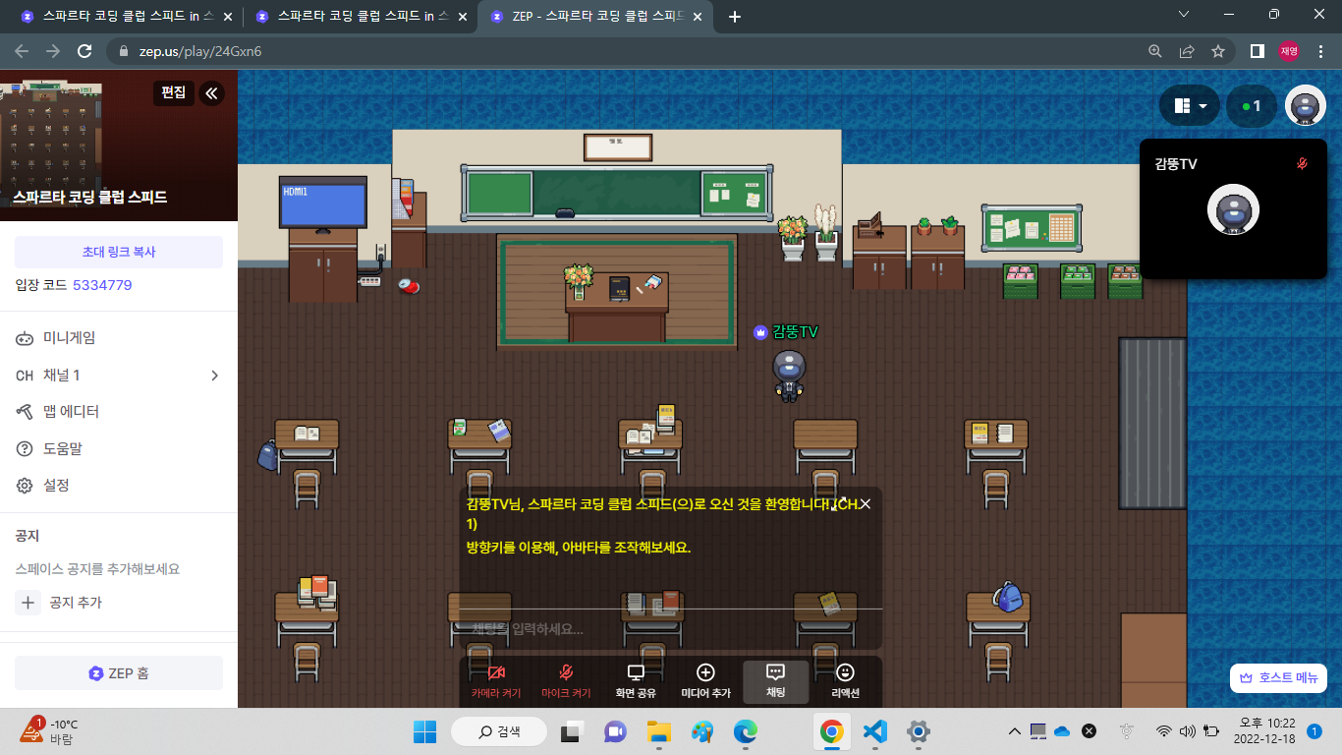
Task: Click the OneDrive cloud tray icon
Action: pyautogui.click(x=1062, y=731)
